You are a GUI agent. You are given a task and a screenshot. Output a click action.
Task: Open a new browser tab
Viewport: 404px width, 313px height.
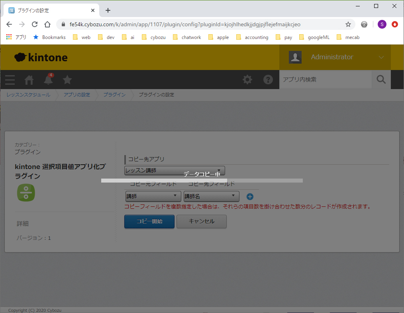coord(108,11)
